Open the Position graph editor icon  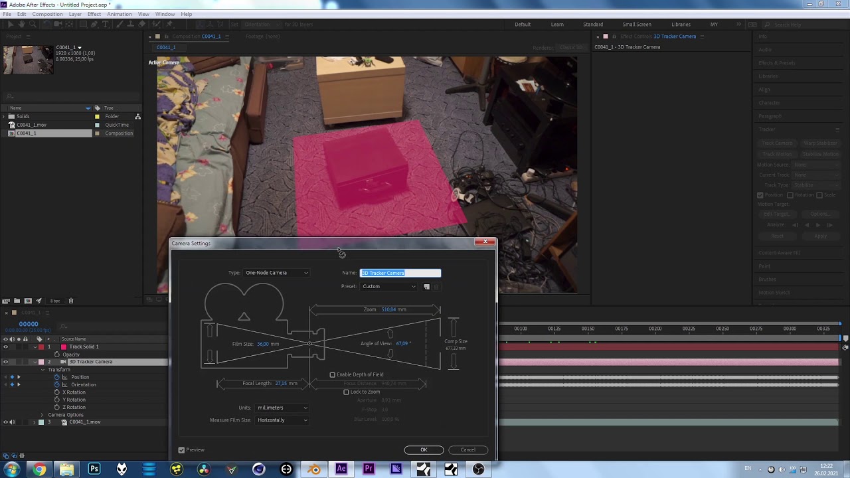pyautogui.click(x=65, y=377)
